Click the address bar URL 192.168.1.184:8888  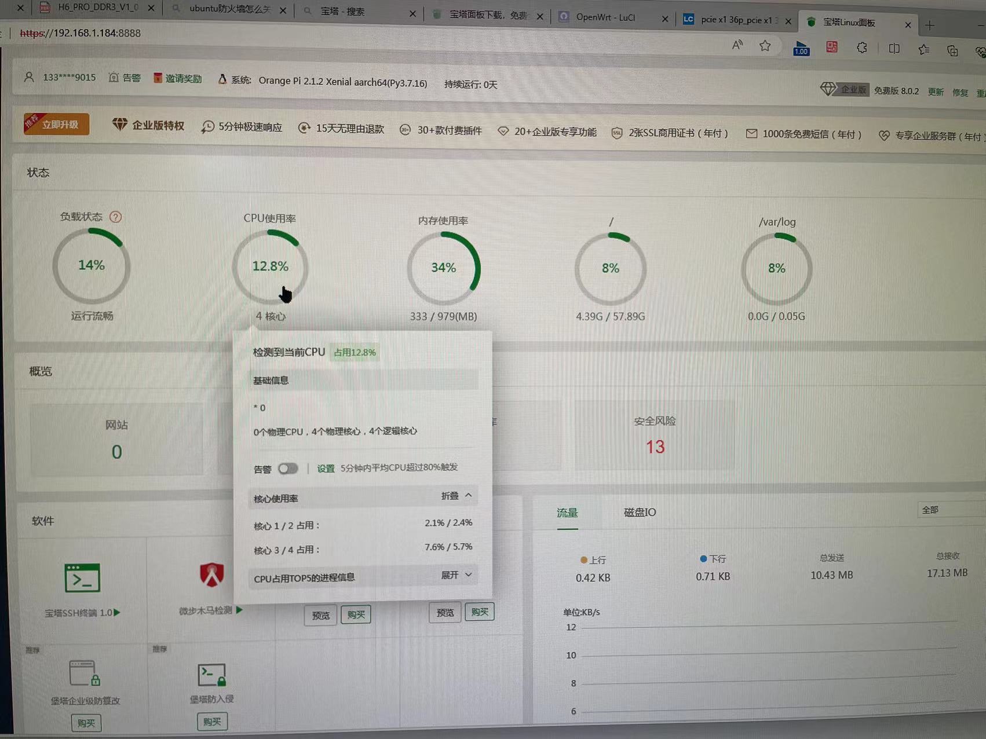81,33
